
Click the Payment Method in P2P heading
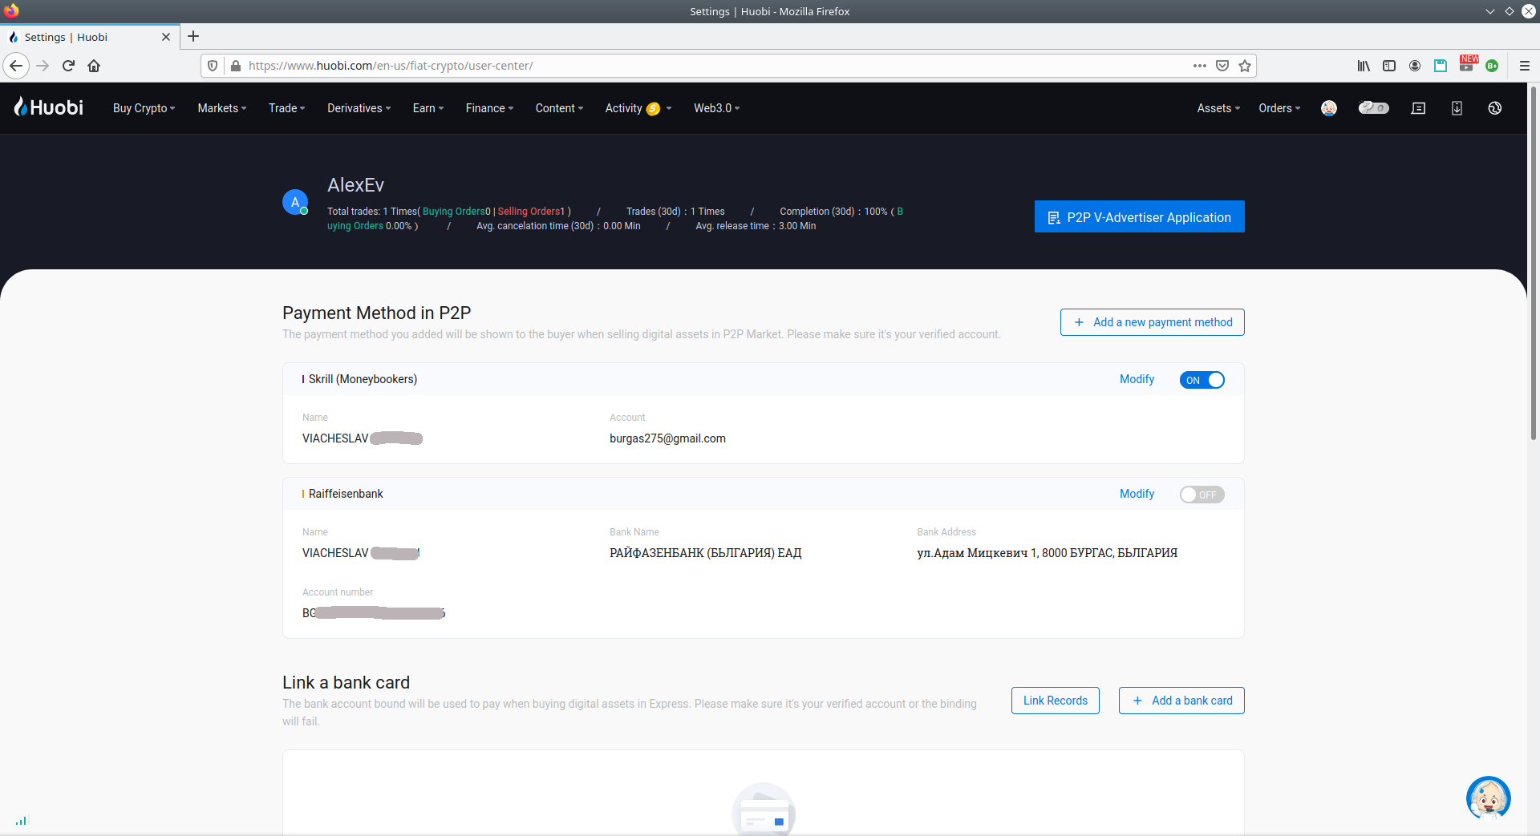point(376,313)
